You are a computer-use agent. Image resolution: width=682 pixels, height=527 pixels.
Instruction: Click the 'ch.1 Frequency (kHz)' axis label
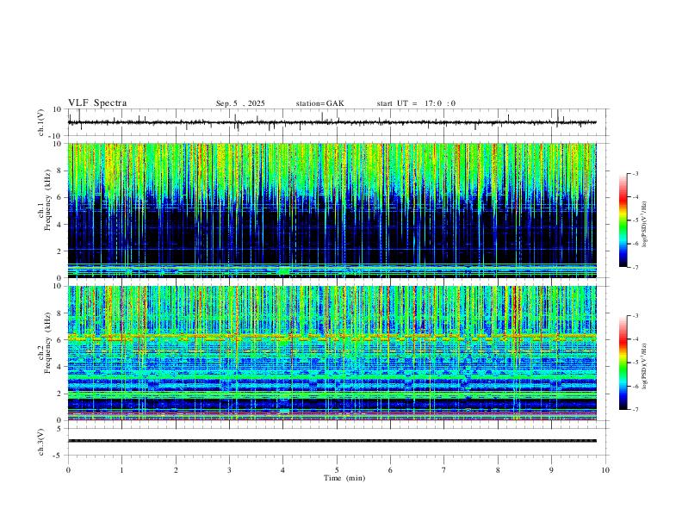pos(44,200)
